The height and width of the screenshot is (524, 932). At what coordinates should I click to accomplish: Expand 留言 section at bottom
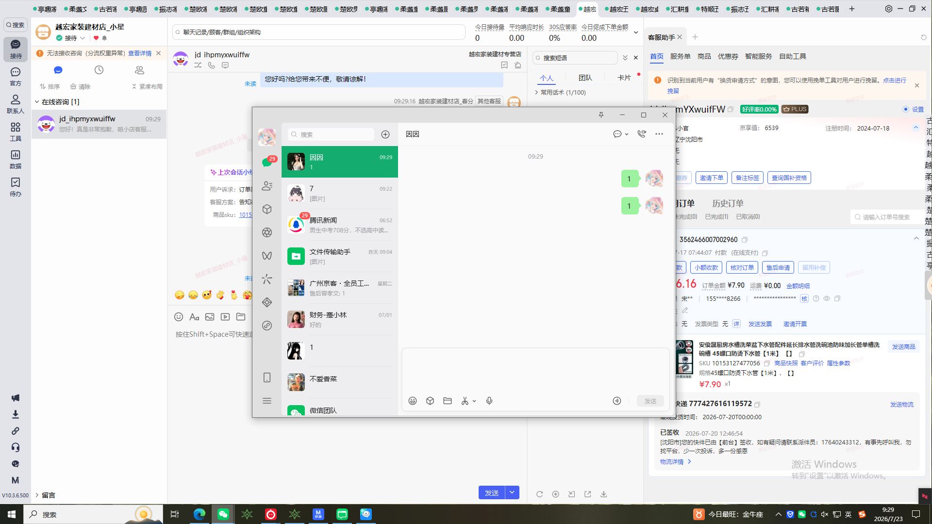(37, 495)
